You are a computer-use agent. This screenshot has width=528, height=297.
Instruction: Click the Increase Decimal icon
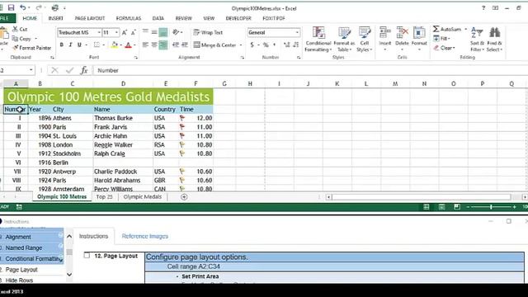point(287,45)
